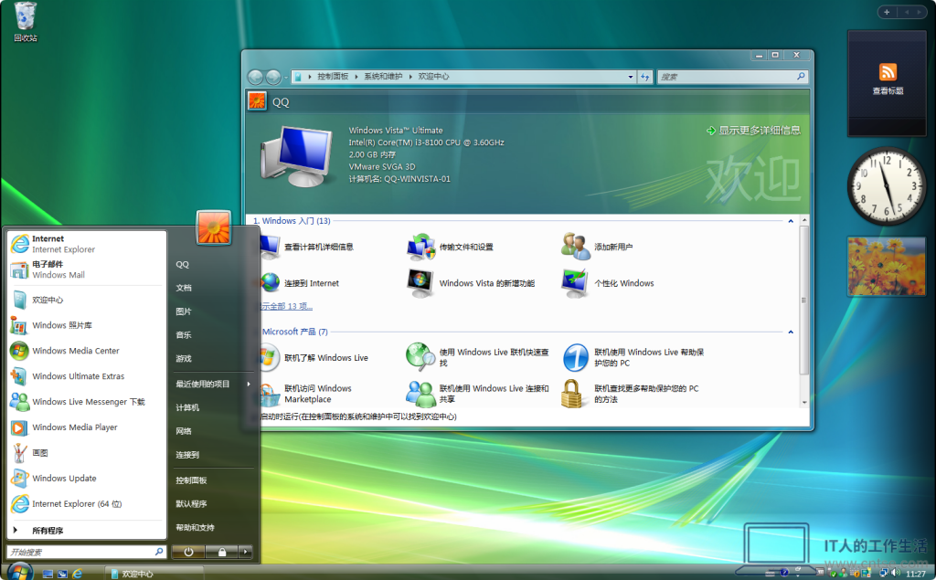Open Windows Ultimate Extras
Screen dimensions: 936x580
(86, 376)
